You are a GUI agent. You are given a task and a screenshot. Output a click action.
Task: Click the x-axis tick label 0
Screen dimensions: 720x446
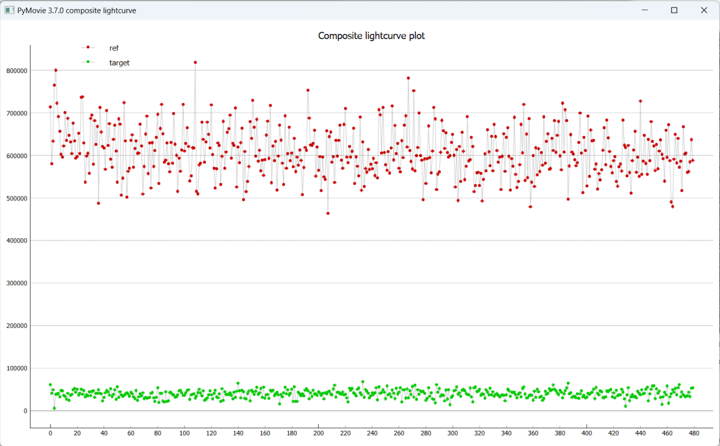(x=50, y=433)
